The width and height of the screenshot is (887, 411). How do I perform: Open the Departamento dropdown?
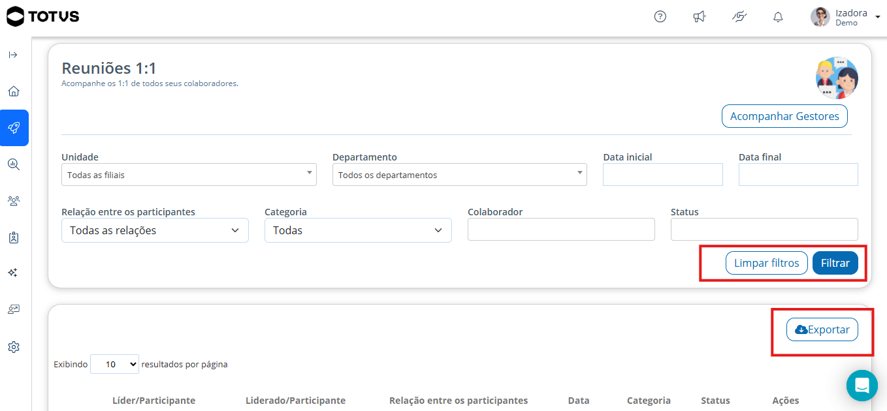point(460,175)
